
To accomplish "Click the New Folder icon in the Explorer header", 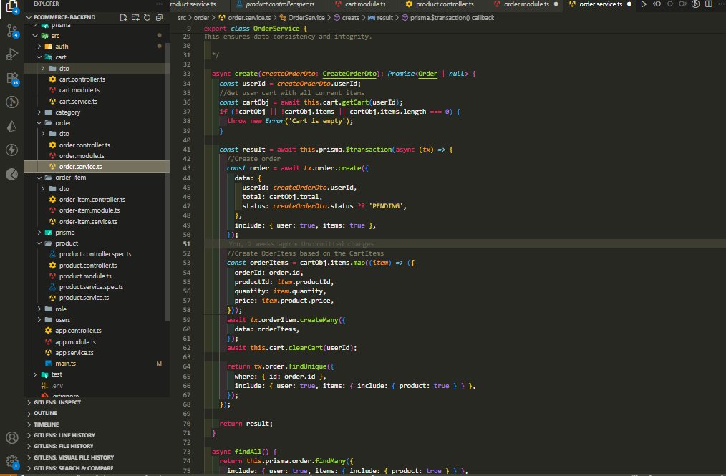I will 135,17.
